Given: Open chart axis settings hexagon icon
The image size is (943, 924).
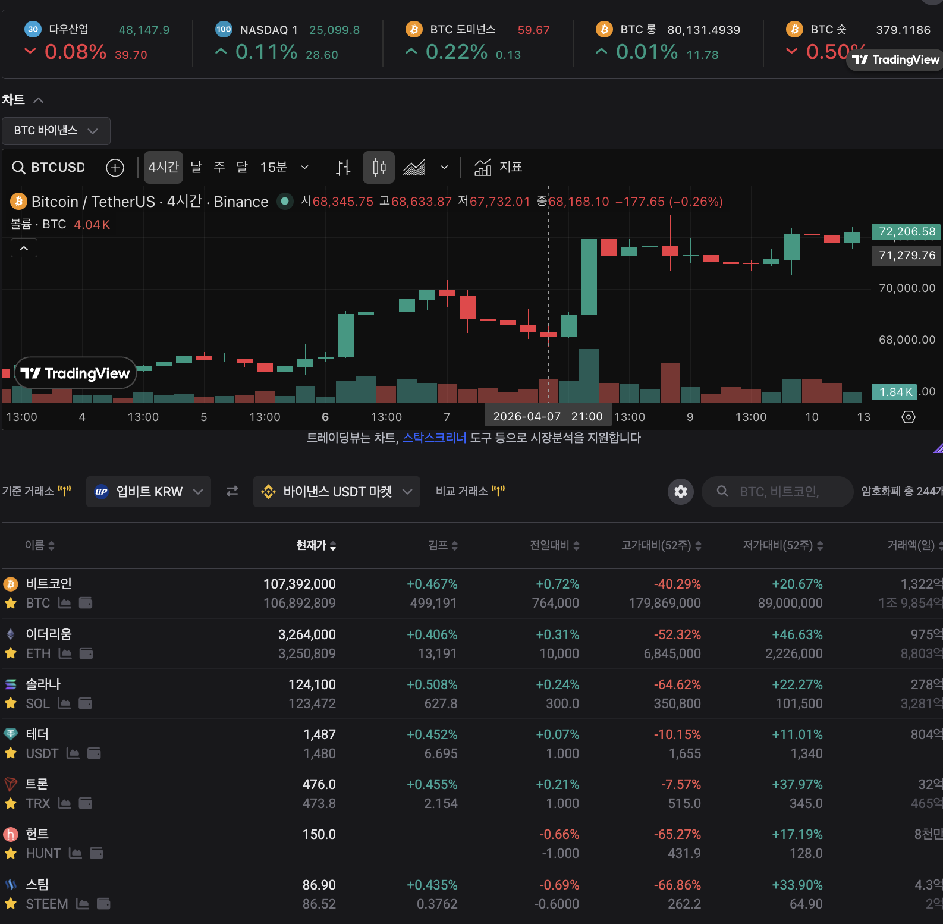Looking at the screenshot, I should coord(909,417).
